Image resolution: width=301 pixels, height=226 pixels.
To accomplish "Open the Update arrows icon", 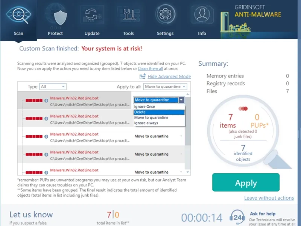I will [x=92, y=15].
